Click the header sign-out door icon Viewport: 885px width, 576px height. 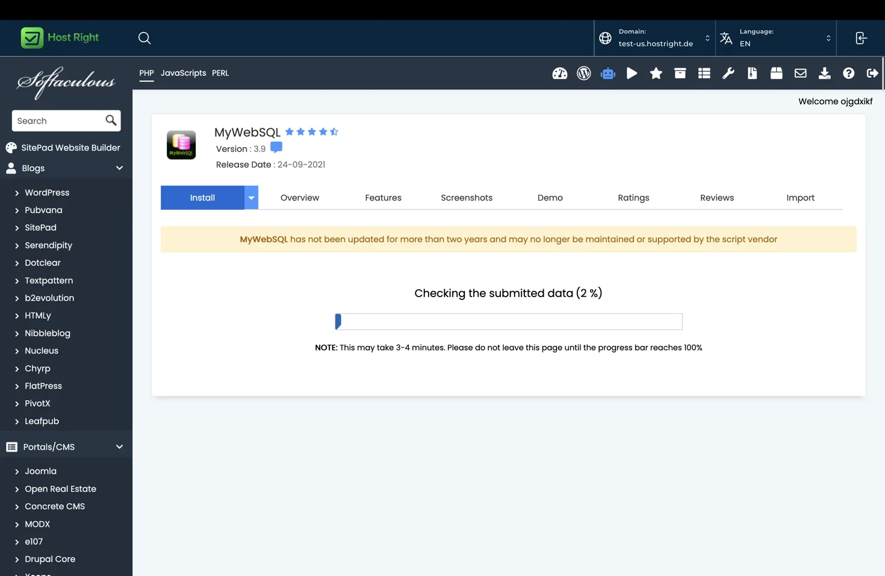(x=861, y=38)
